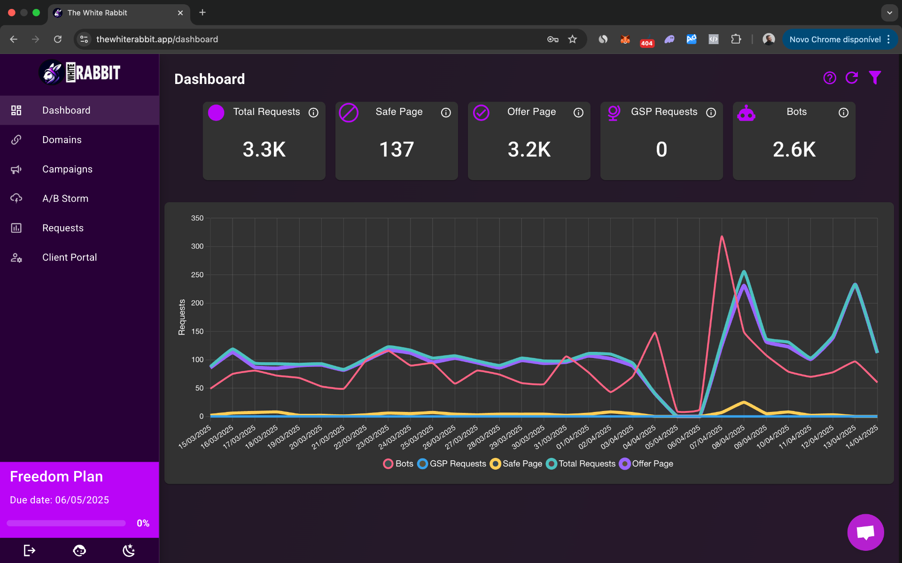The width and height of the screenshot is (902, 563).
Task: Click the Freedom Plan usage progress bar
Action: coord(66,523)
